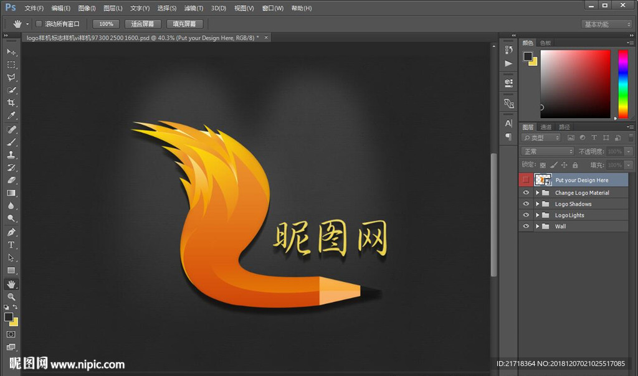Open the Actions panel play icon

tap(508, 63)
